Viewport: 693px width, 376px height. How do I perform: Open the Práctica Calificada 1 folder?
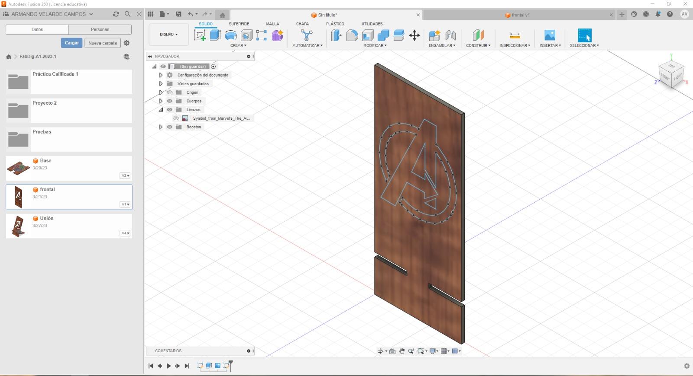(x=69, y=82)
